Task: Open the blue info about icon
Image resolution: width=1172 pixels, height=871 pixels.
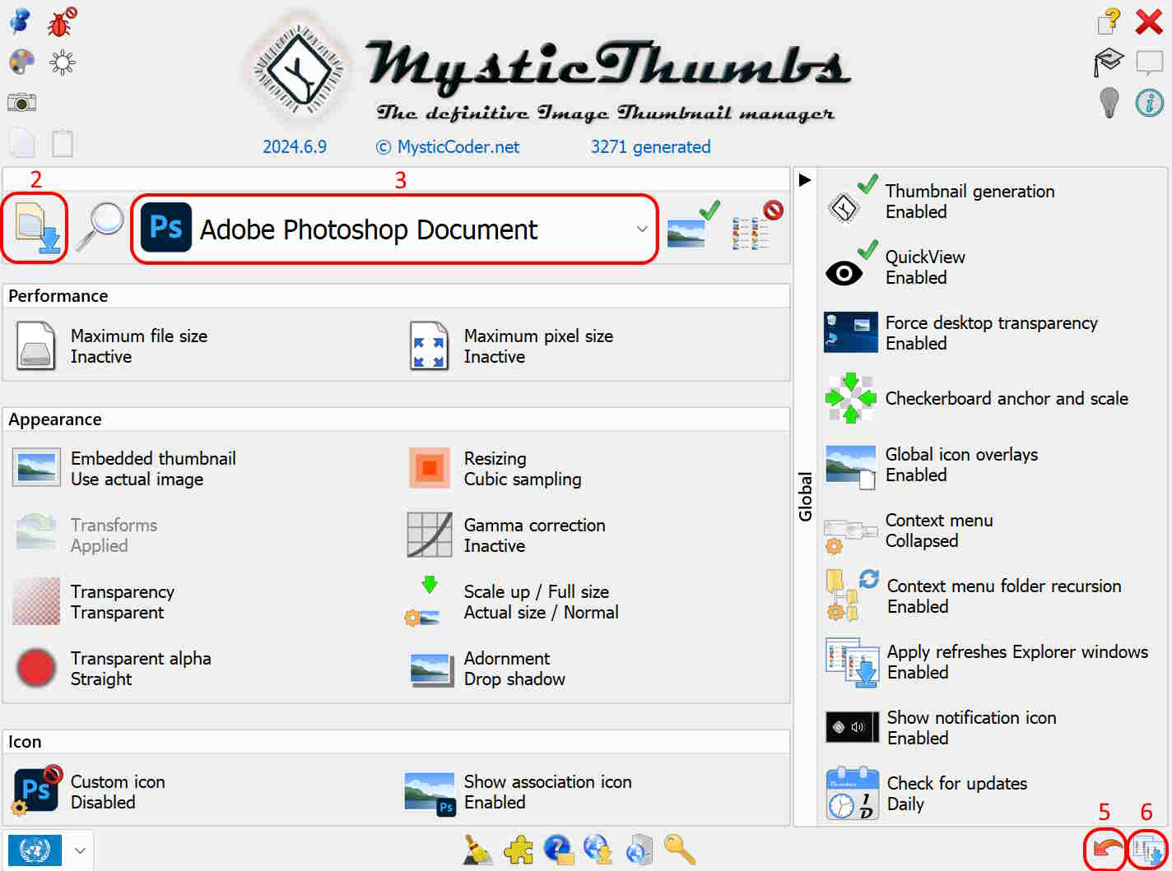Action: [x=1150, y=103]
